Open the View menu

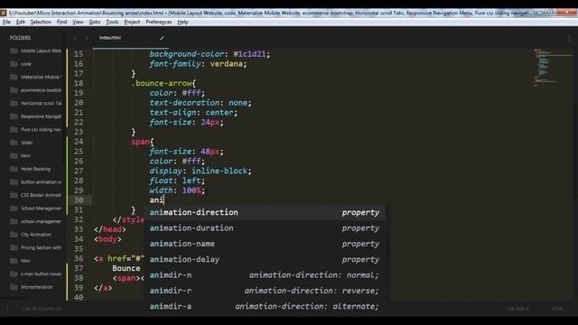[78, 22]
